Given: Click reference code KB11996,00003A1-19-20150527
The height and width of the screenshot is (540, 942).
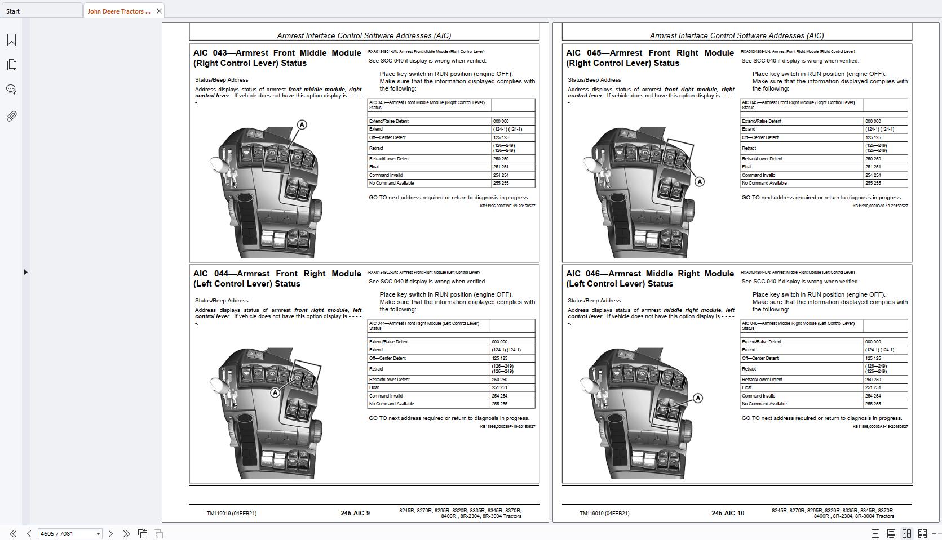Looking at the screenshot, I should pyautogui.click(x=880, y=427).
